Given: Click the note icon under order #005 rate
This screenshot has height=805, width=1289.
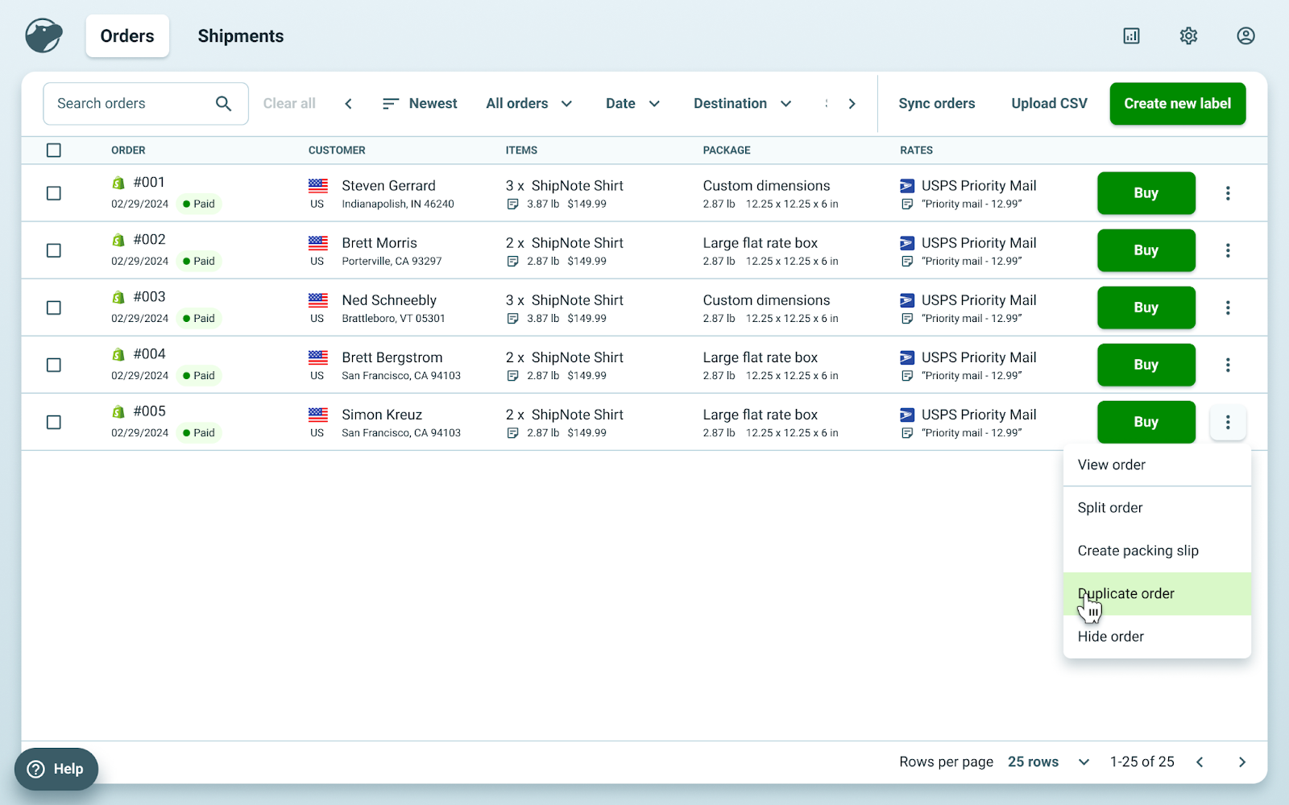Looking at the screenshot, I should click(907, 433).
